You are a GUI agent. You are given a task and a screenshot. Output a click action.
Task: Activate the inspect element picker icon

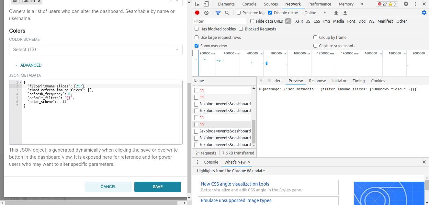[197, 4]
